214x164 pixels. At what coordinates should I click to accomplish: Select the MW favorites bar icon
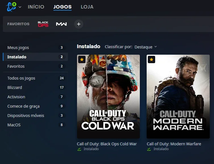61,24
